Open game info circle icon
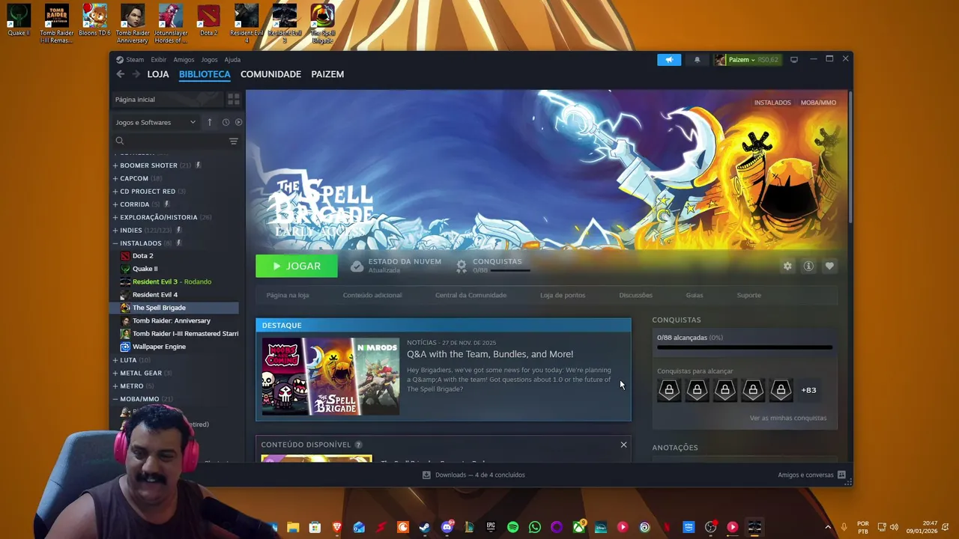 coord(808,266)
